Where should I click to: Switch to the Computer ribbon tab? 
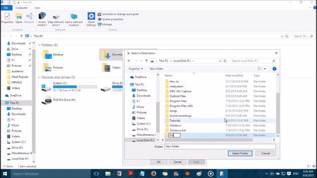click(21, 8)
